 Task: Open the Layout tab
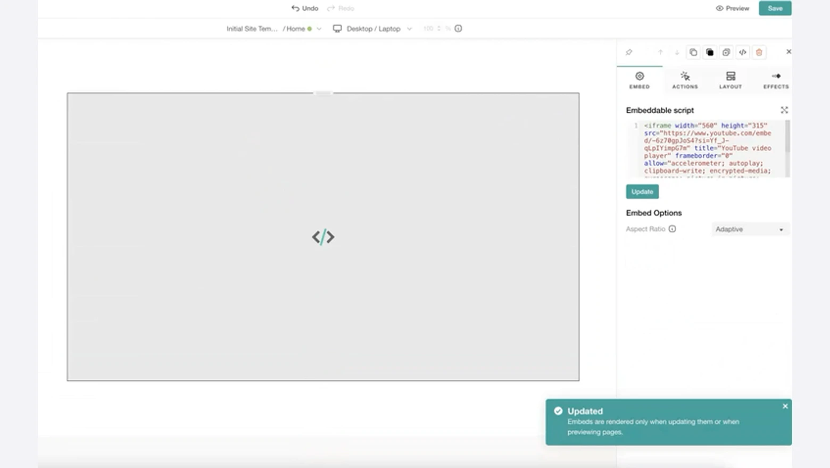click(731, 80)
